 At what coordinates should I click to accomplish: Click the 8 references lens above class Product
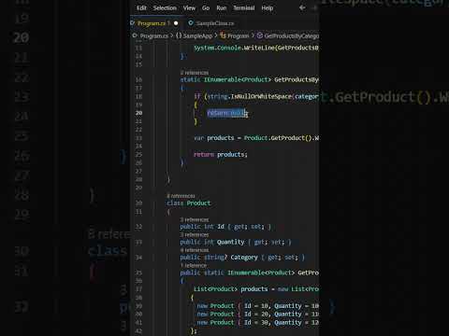[181, 196]
